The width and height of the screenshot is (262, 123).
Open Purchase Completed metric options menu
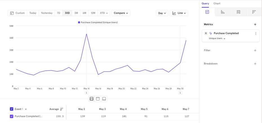(x=256, y=33)
